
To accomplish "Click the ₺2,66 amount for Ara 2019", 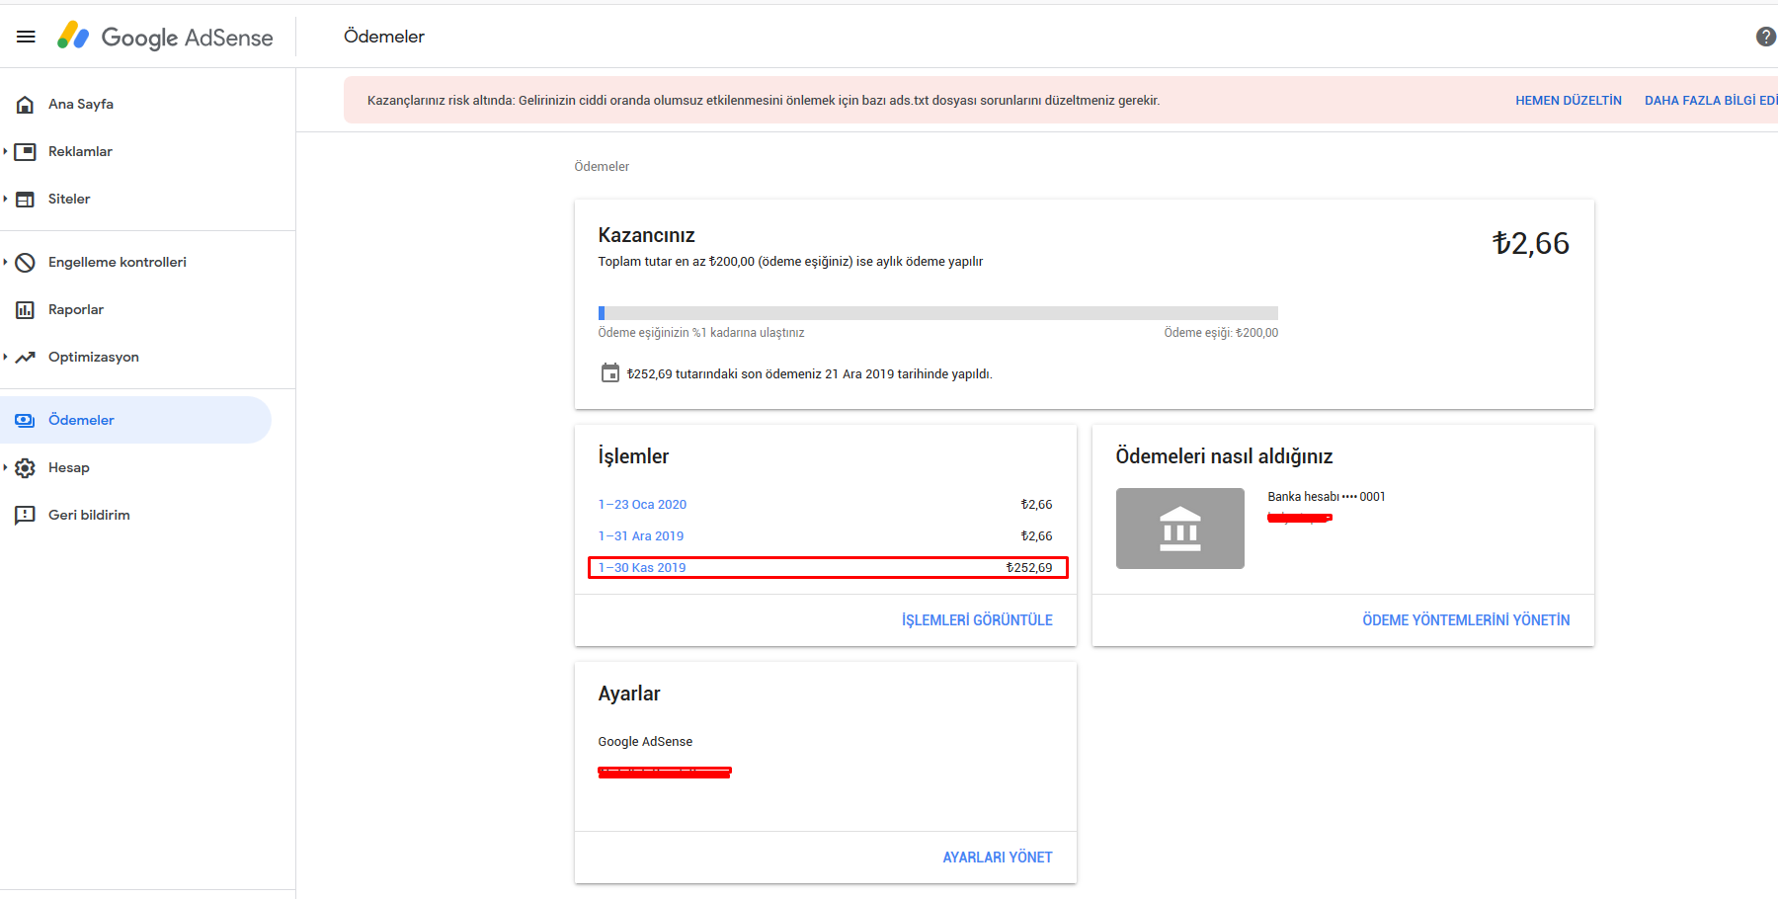I will tap(1037, 535).
